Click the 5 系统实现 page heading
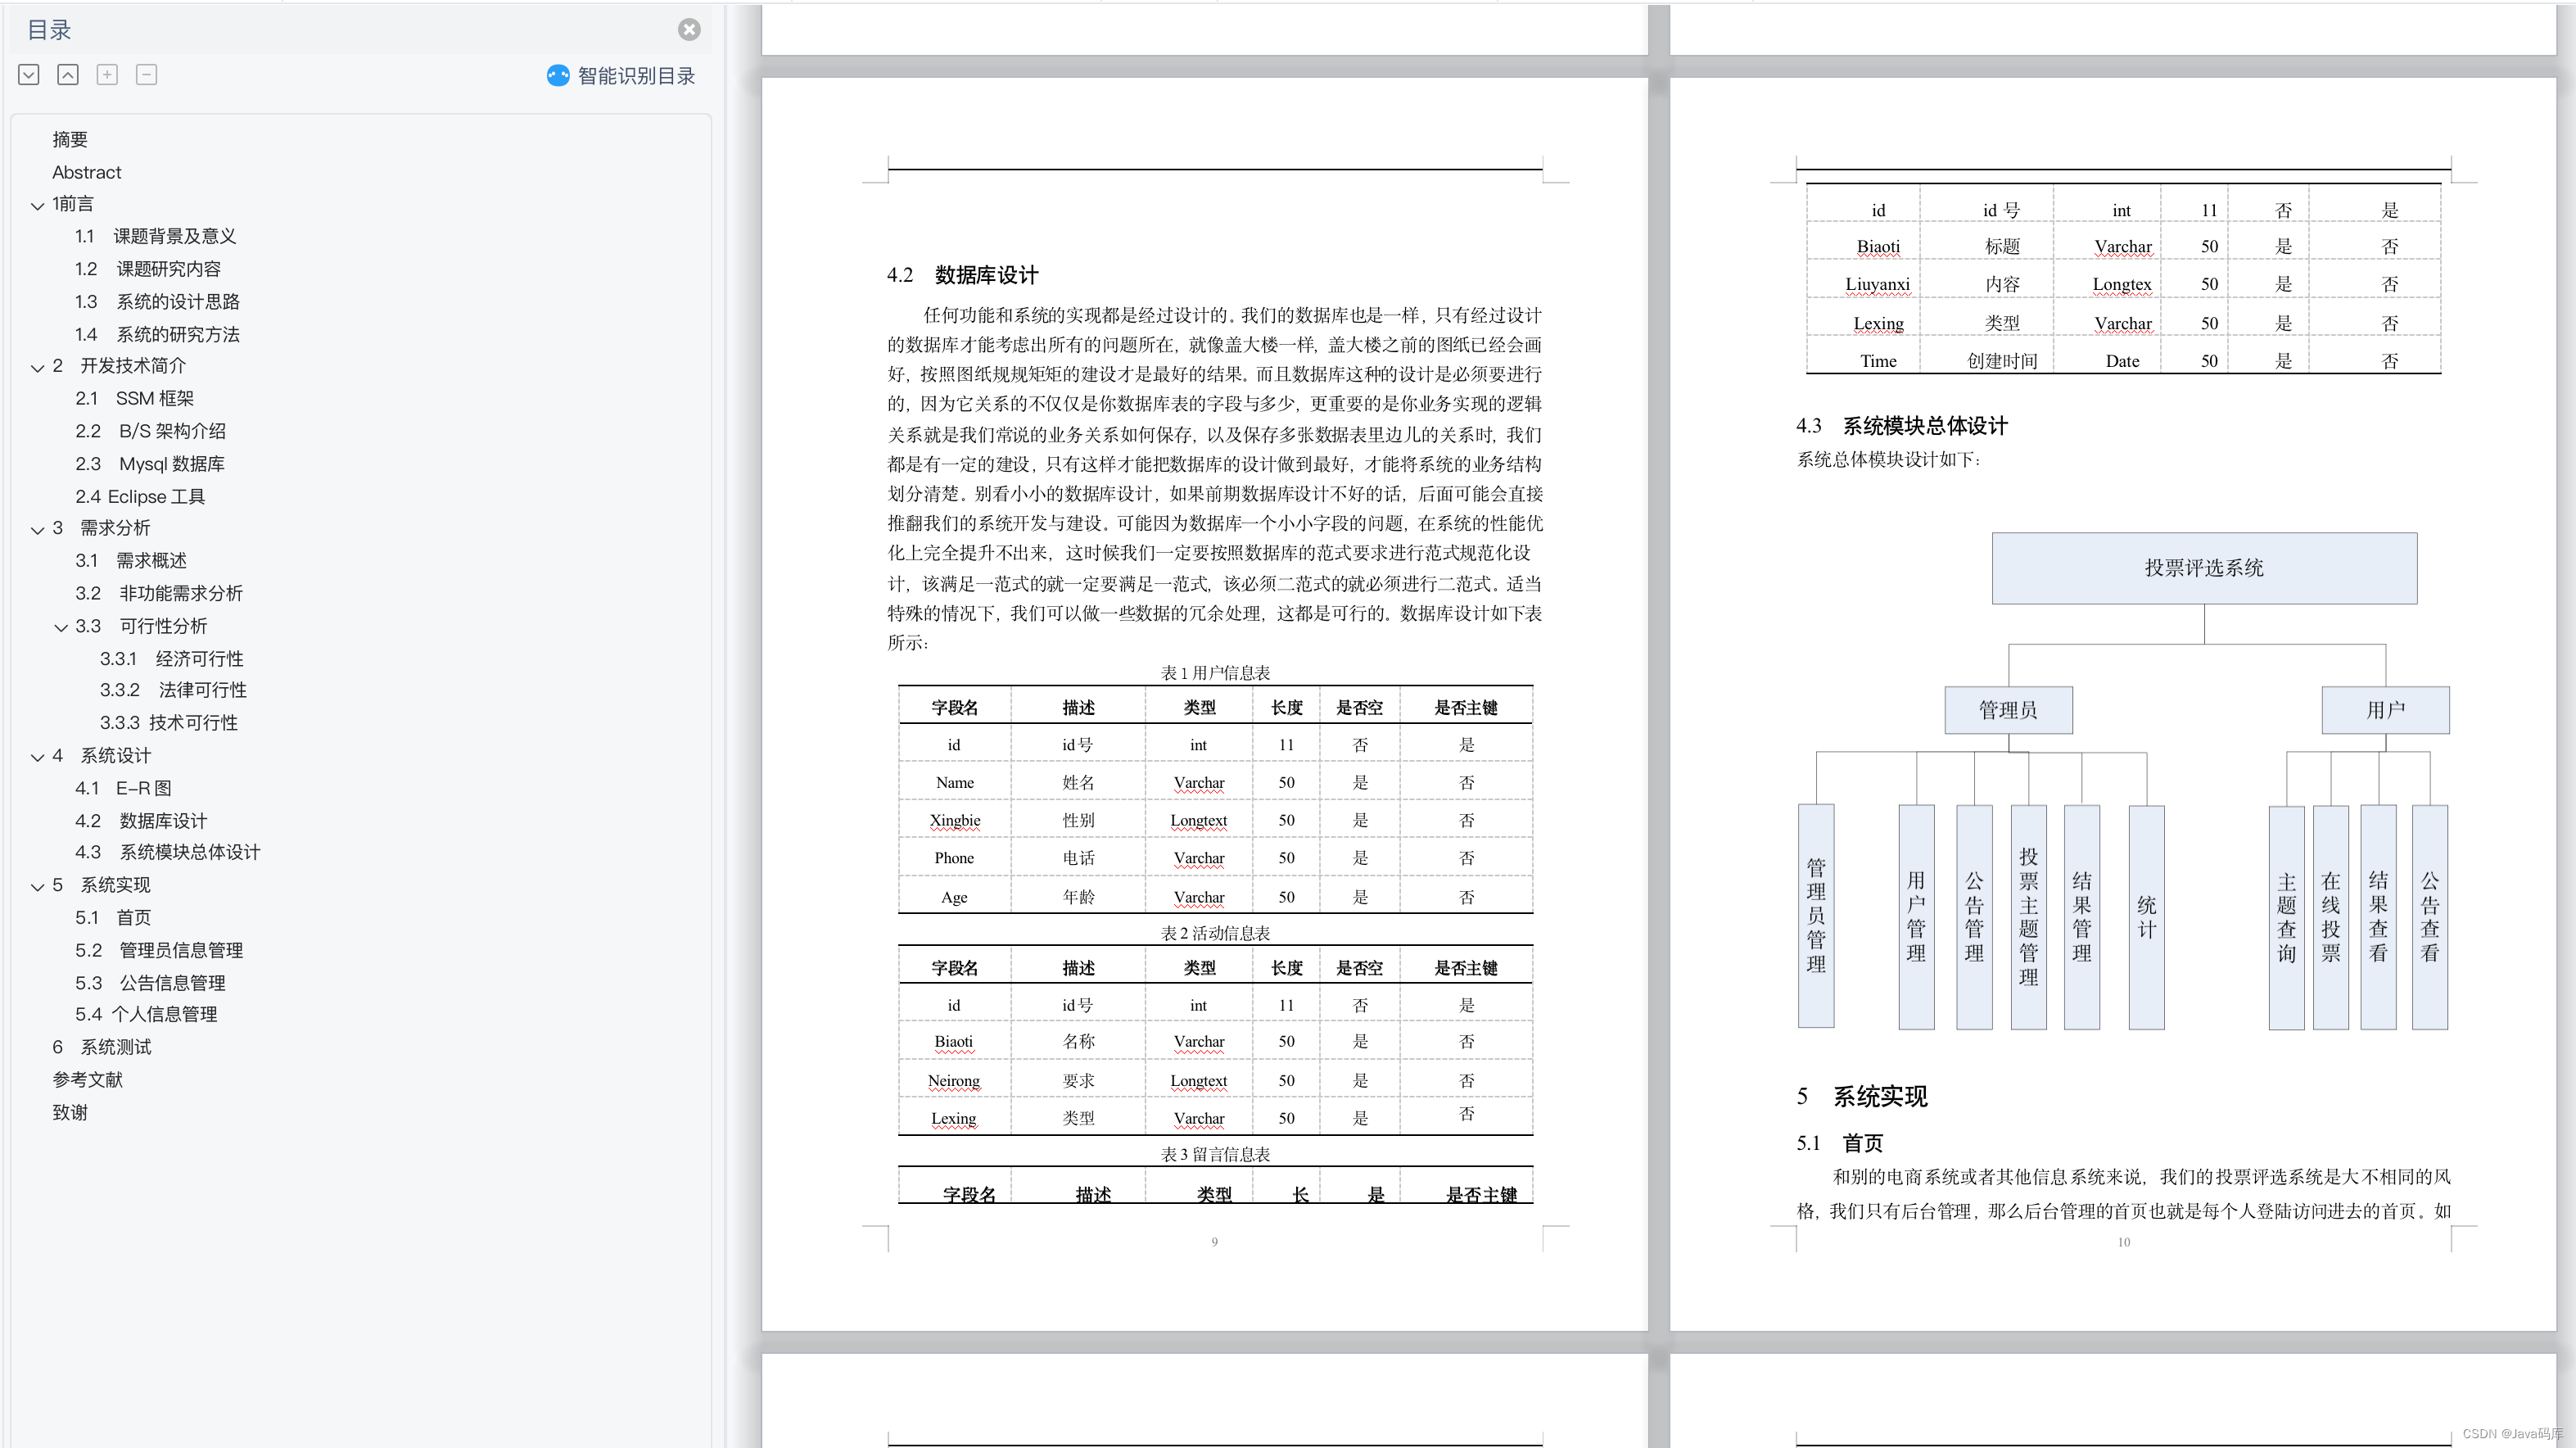This screenshot has height=1448, width=2576. [x=1862, y=1097]
